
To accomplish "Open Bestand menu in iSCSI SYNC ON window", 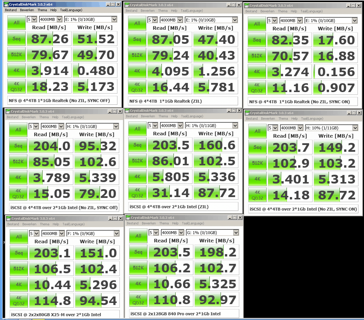I will pos(252,119).
